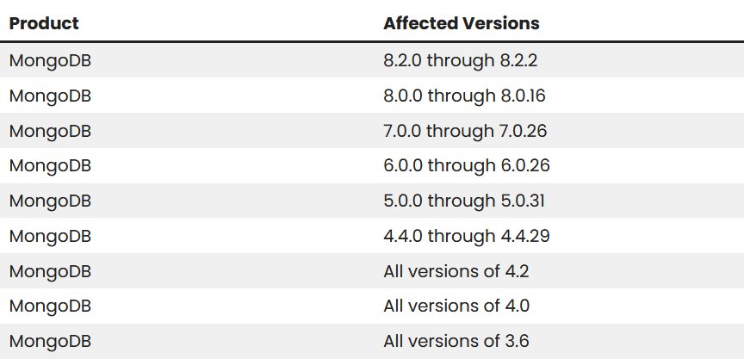Click MongoDB in the 7.0.0 through 7.0.26 row
The width and height of the screenshot is (744, 359).
point(50,131)
